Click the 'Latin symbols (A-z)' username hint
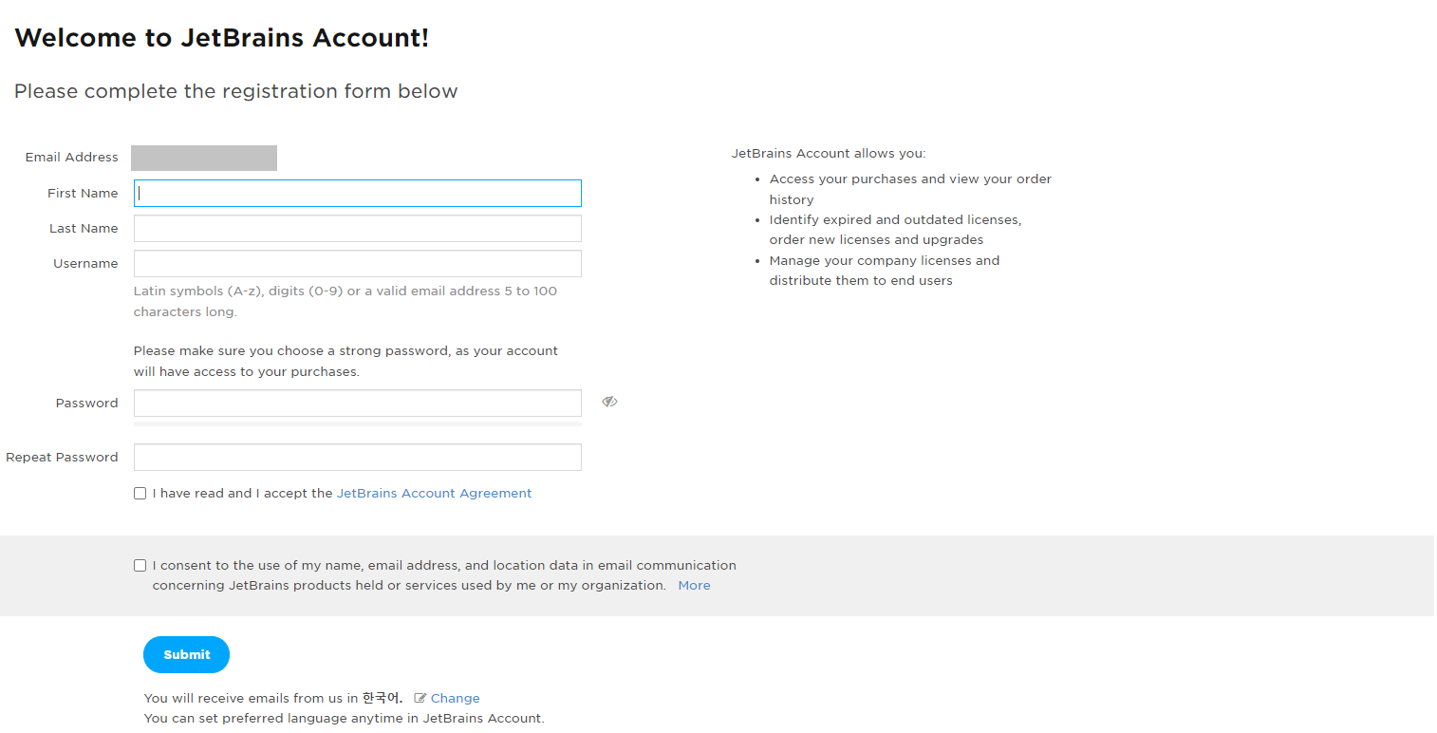 [345, 301]
